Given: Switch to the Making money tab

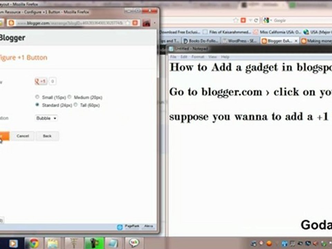Looking at the screenshot, I should tap(316, 41).
